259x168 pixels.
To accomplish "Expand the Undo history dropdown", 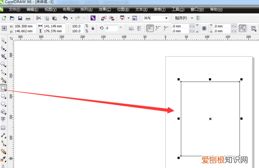I will pyautogui.click(x=71, y=18).
